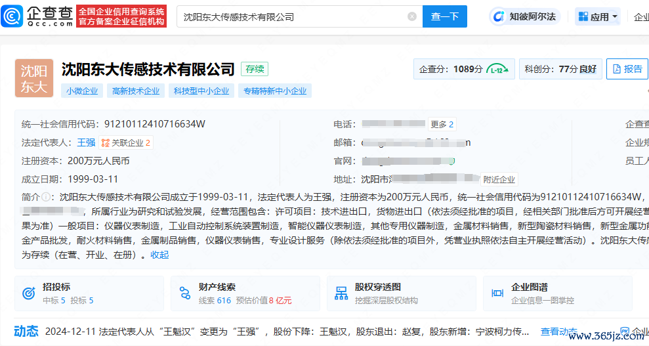The width and height of the screenshot is (649, 346).
Task: Click 成立日期 1999-03-11 value
Action: click(x=93, y=179)
